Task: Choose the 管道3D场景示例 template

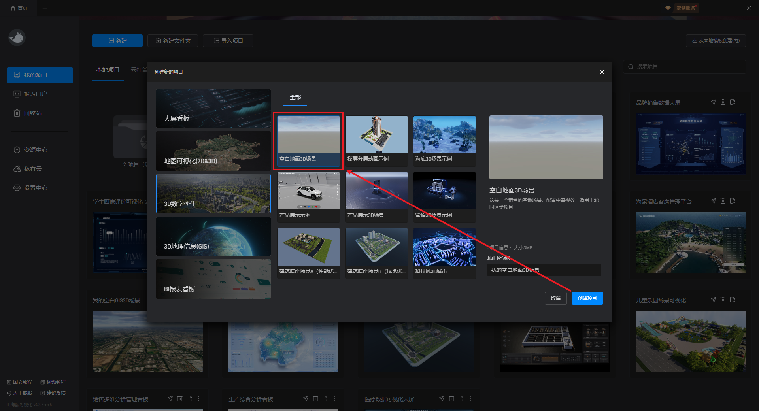Action: 445,197
